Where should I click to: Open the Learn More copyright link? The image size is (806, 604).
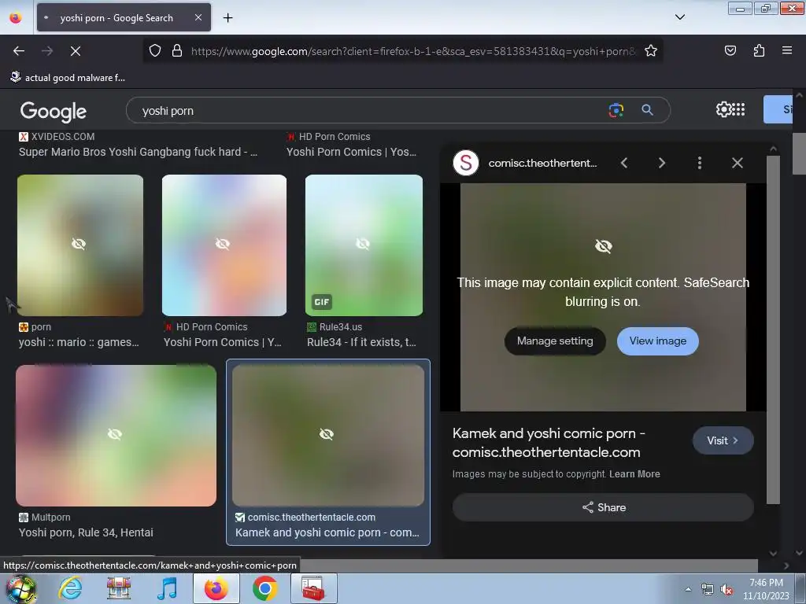click(634, 474)
